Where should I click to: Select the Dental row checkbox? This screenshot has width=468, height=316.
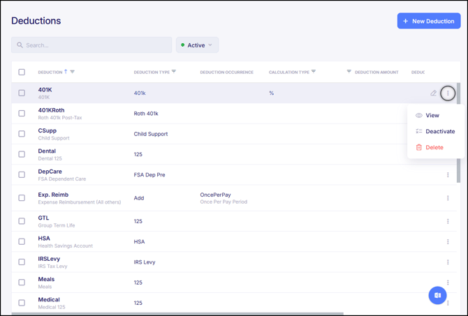pos(22,154)
